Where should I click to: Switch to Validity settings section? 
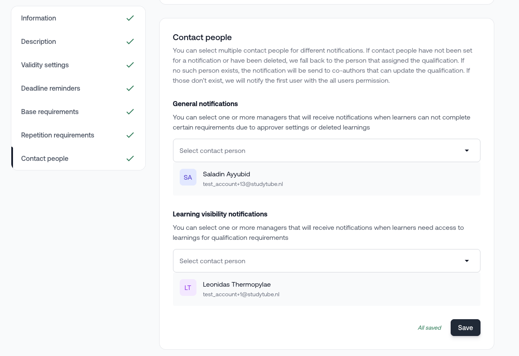(45, 65)
